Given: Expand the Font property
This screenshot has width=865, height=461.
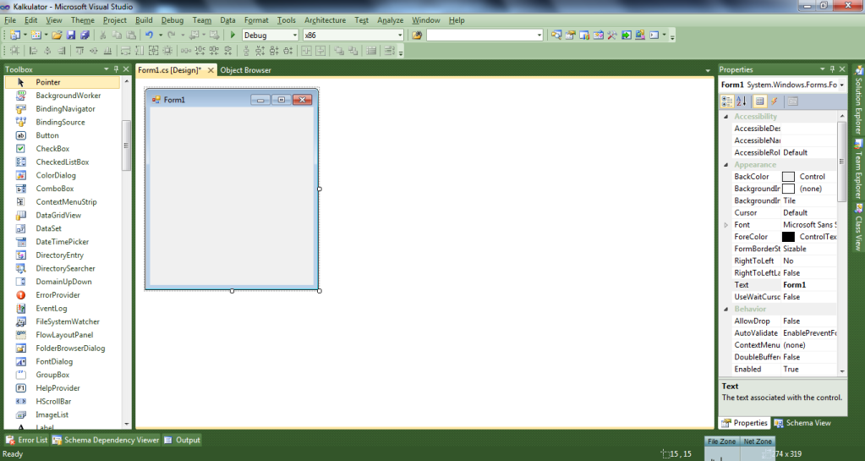Looking at the screenshot, I should point(726,225).
